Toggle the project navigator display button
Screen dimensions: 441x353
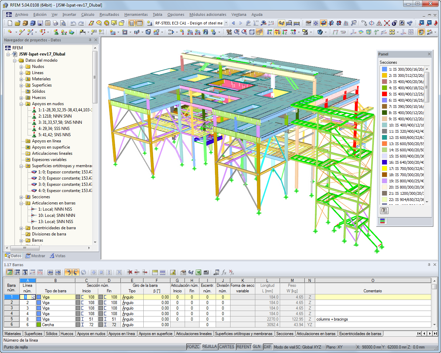pyautogui.click(x=132, y=23)
